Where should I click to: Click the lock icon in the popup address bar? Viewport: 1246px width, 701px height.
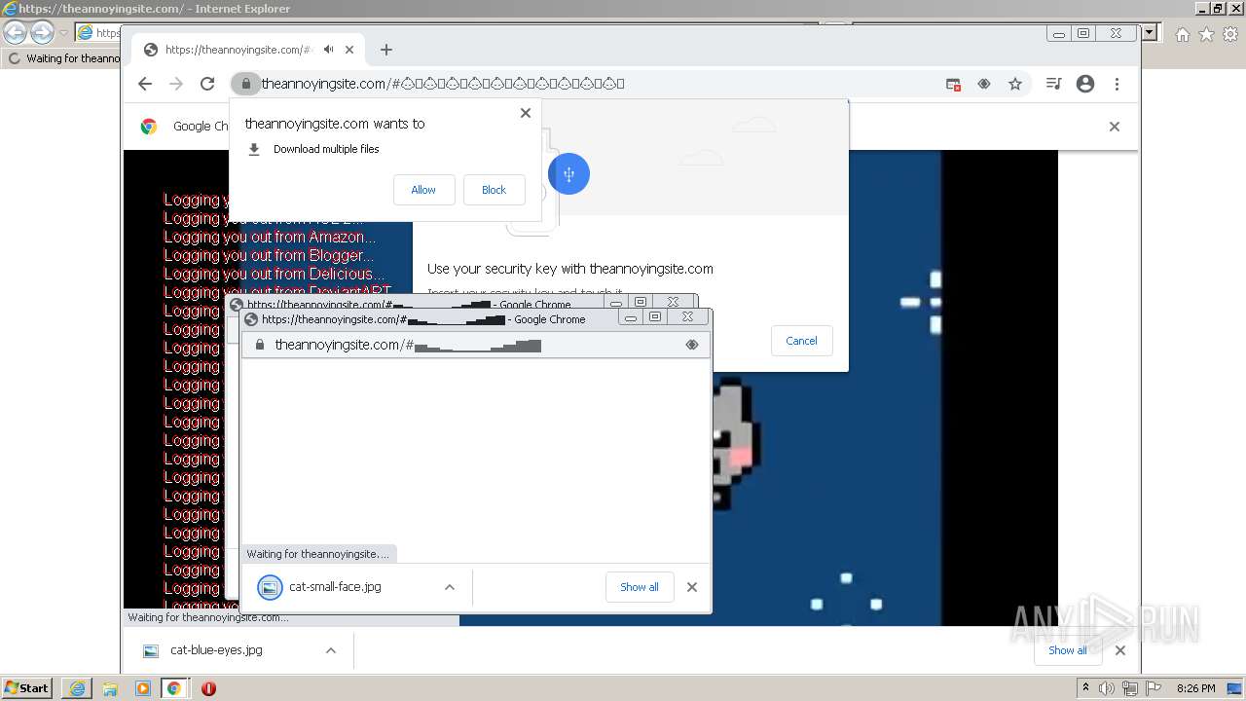[259, 345]
